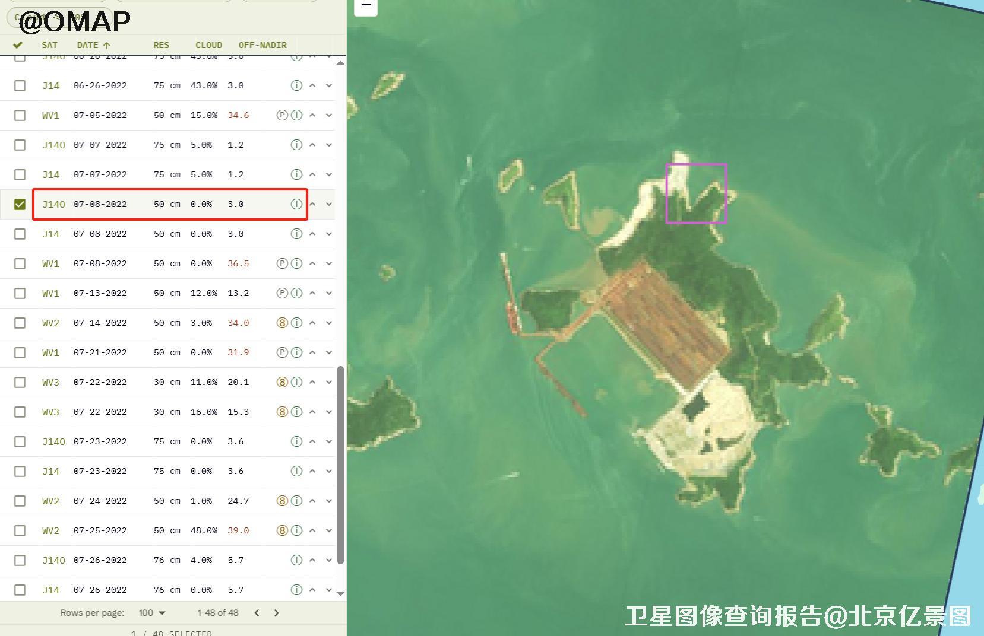Image resolution: width=984 pixels, height=636 pixels.
Task: Expand details of WV1 07-08-2022 row
Action: click(329, 263)
